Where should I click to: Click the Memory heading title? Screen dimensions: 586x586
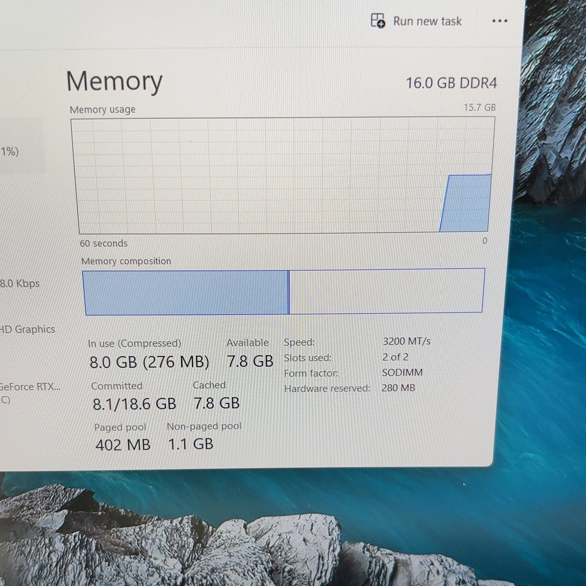click(x=114, y=81)
